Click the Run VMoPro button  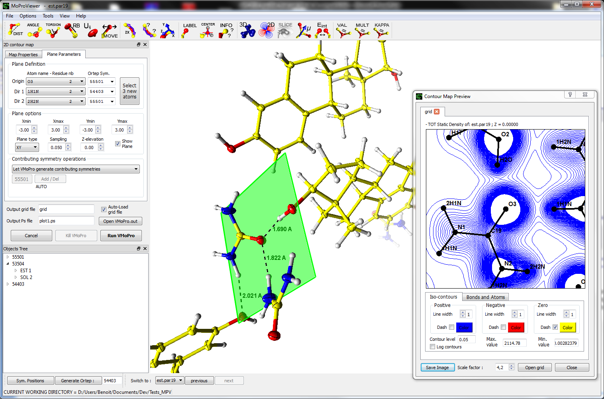click(121, 236)
